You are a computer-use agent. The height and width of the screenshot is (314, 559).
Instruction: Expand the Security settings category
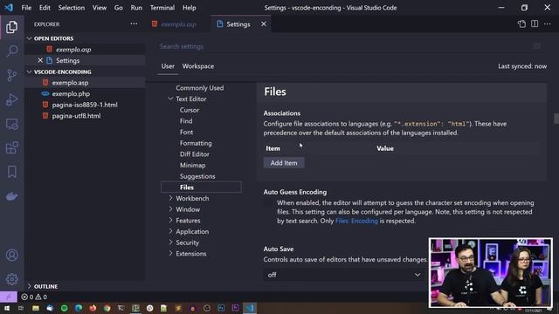(170, 242)
